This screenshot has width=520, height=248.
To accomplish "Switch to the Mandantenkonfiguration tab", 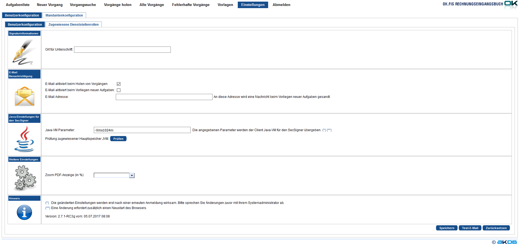I will (64, 15).
